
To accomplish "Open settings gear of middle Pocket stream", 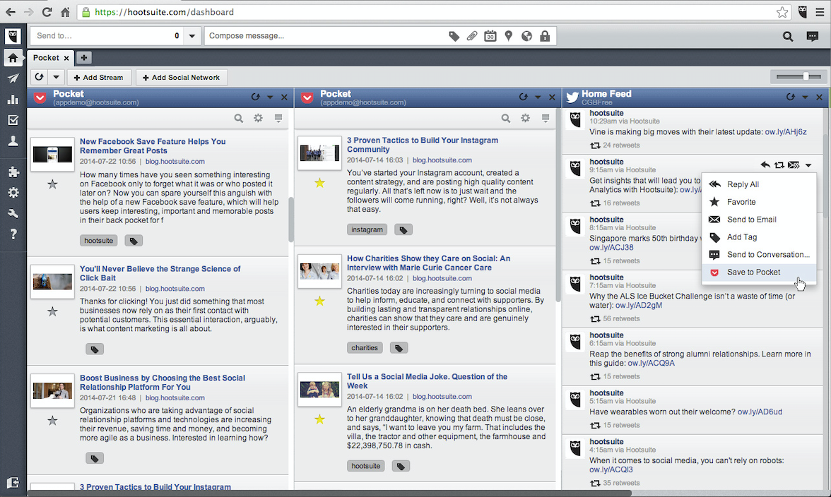I will 525,119.
